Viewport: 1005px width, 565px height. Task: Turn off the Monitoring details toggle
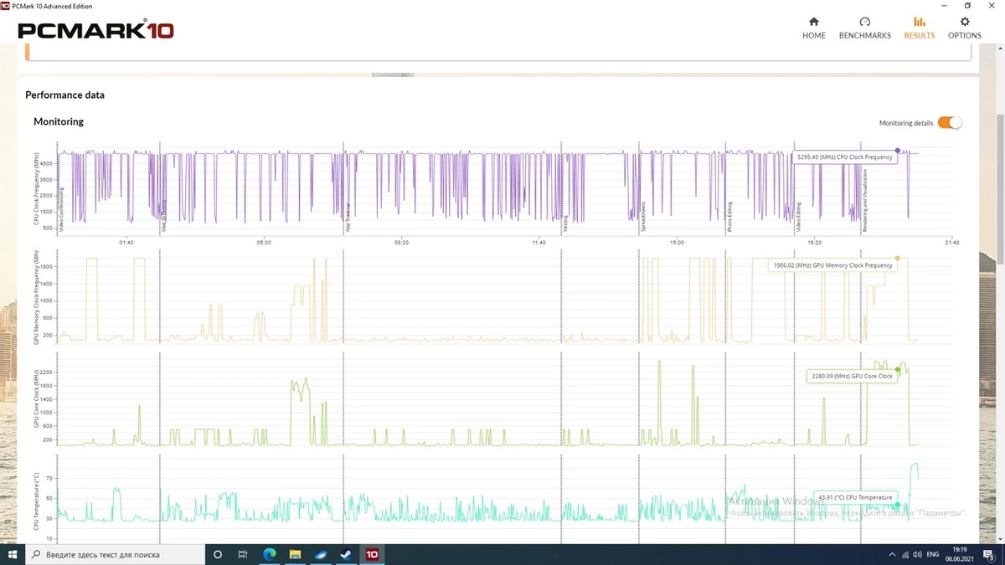(950, 123)
